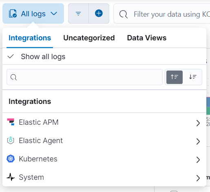Click the magnifier icon in integrations search
210x192 pixels.
click(x=13, y=77)
